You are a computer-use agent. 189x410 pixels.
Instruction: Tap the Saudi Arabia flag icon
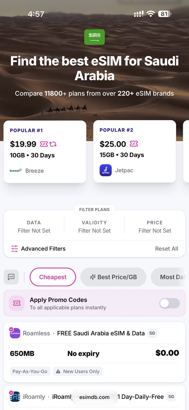pos(94,37)
